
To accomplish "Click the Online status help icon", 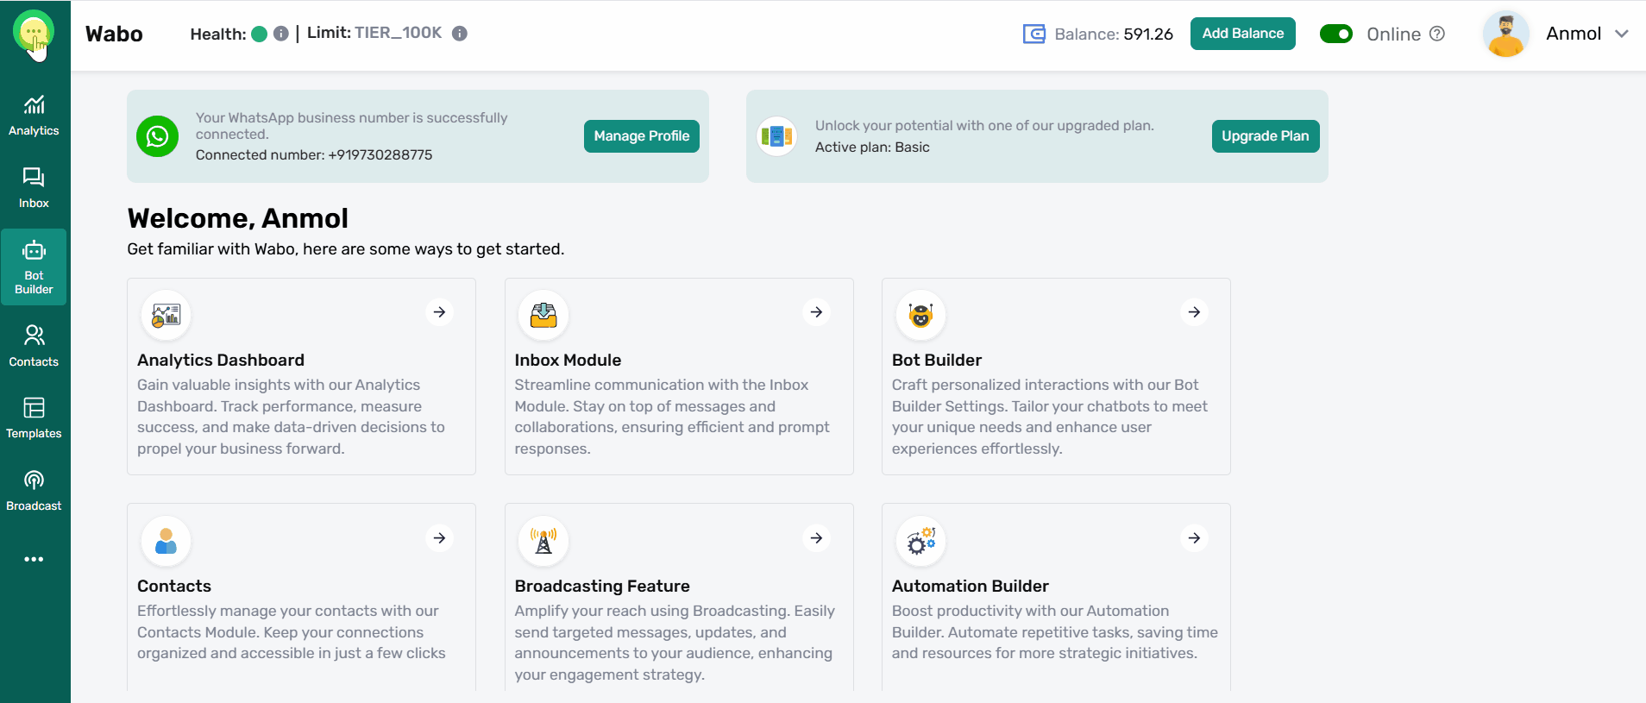I will coord(1437,34).
